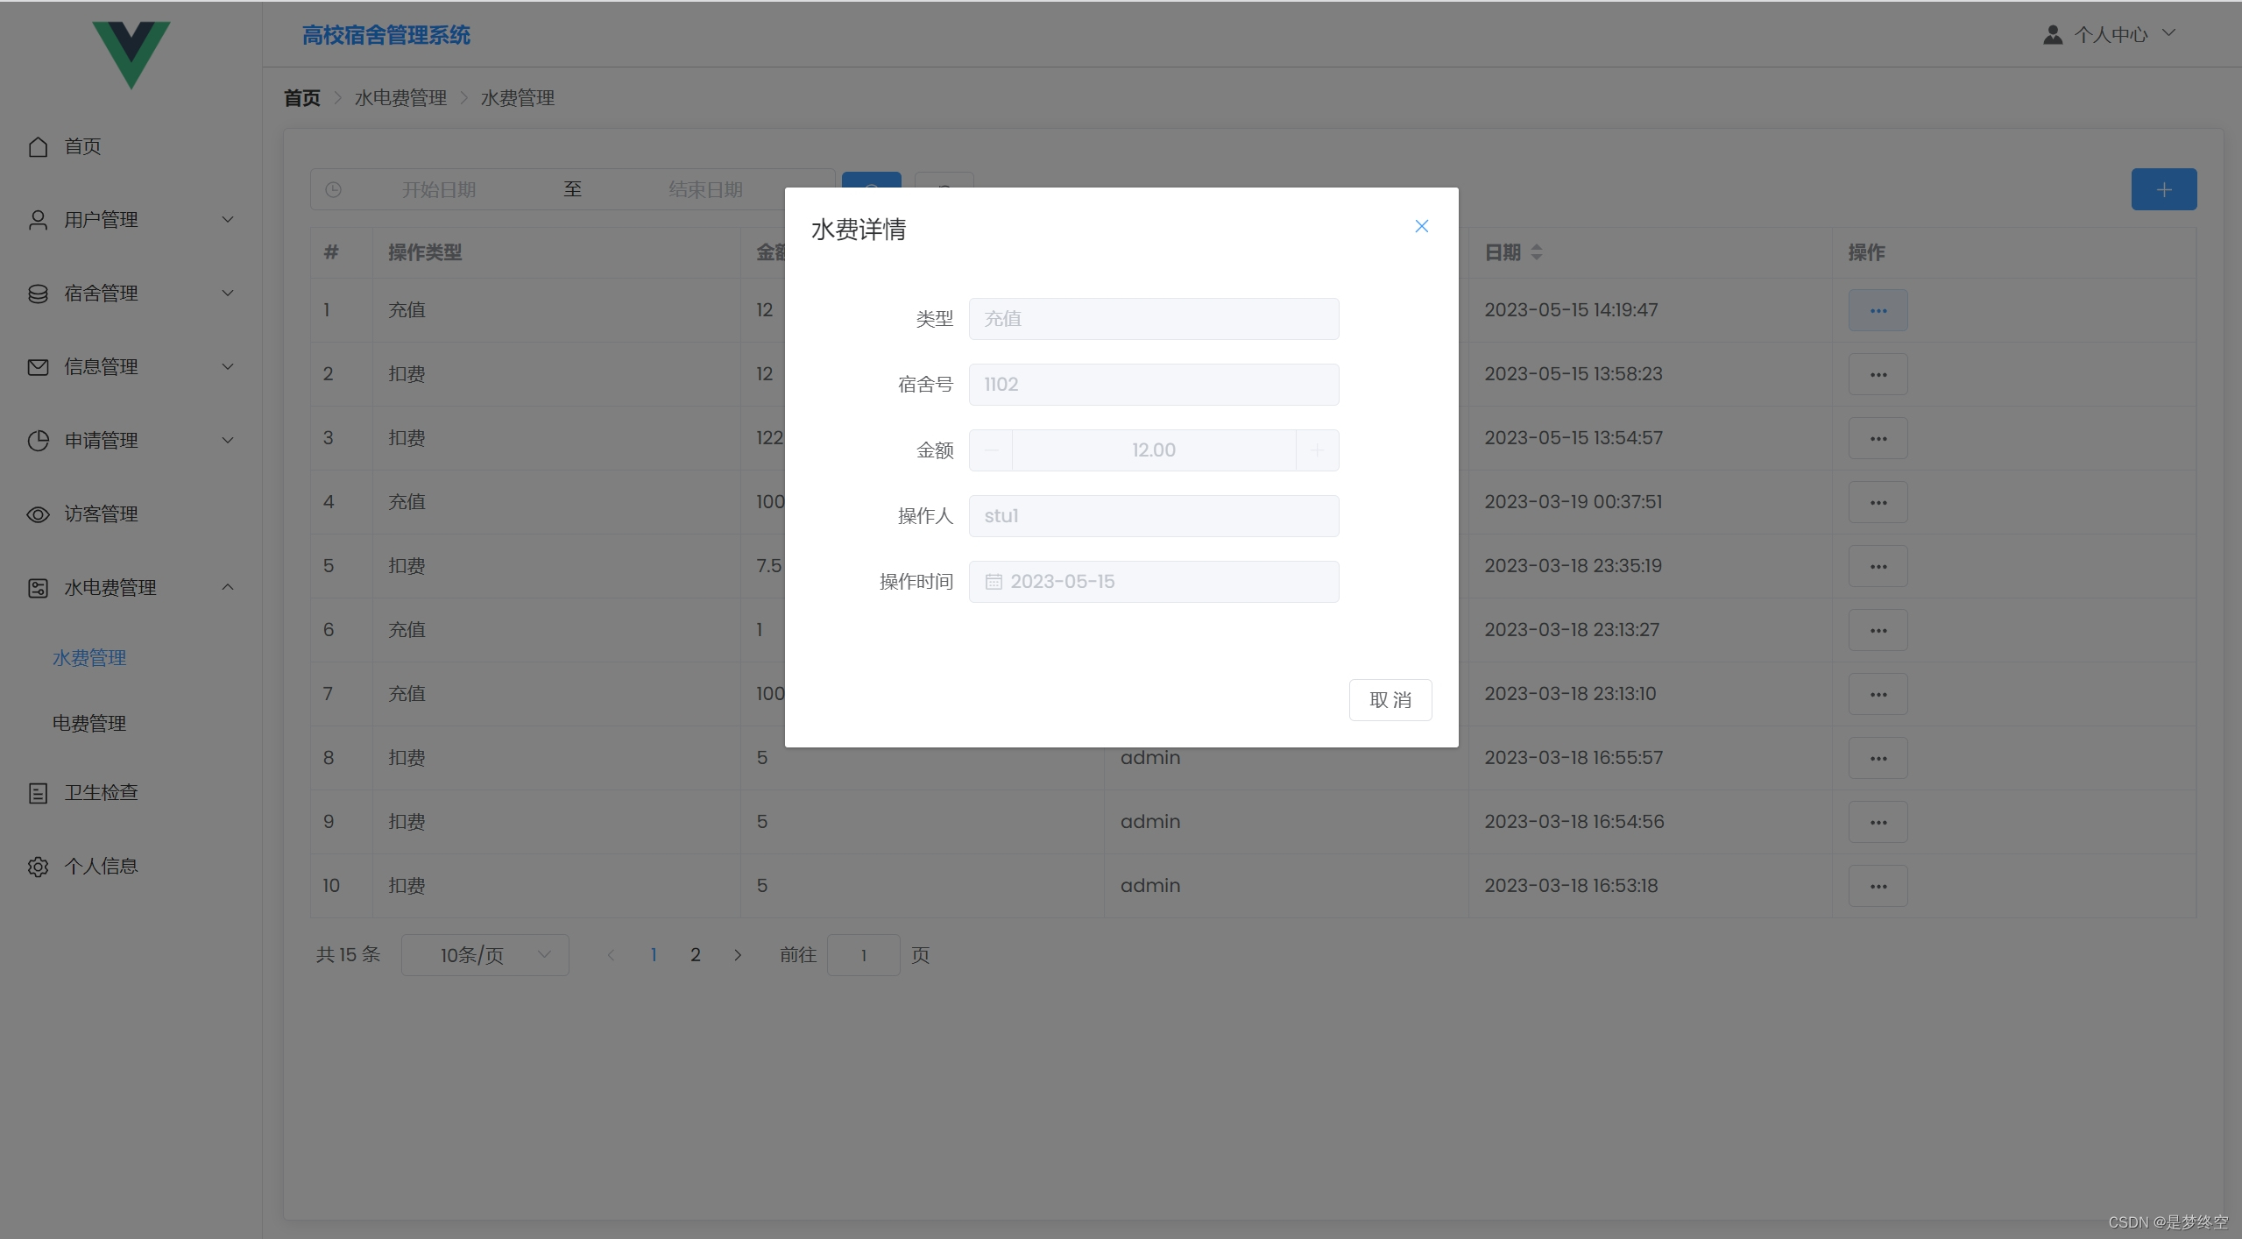Click the 前往 page number input
The width and height of the screenshot is (2242, 1239).
(864, 954)
